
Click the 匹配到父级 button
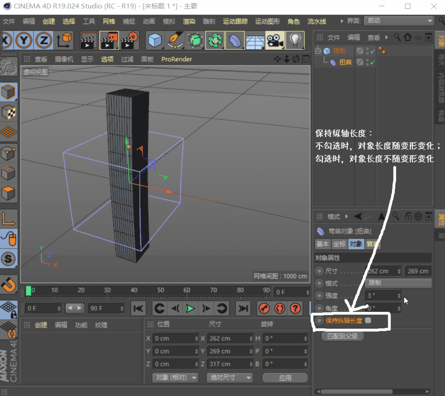(x=343, y=336)
